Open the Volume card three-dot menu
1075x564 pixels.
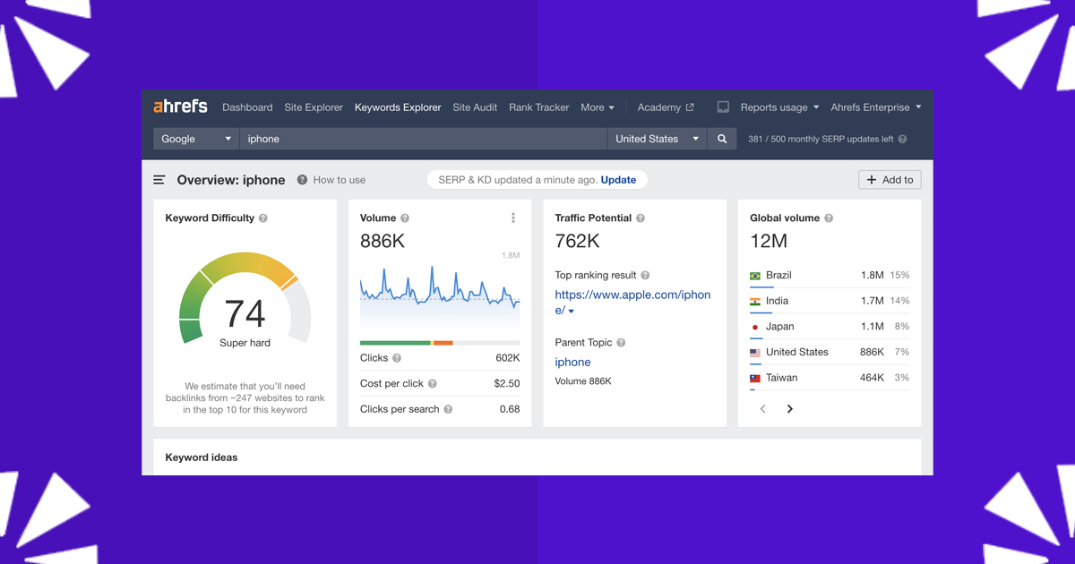(513, 218)
